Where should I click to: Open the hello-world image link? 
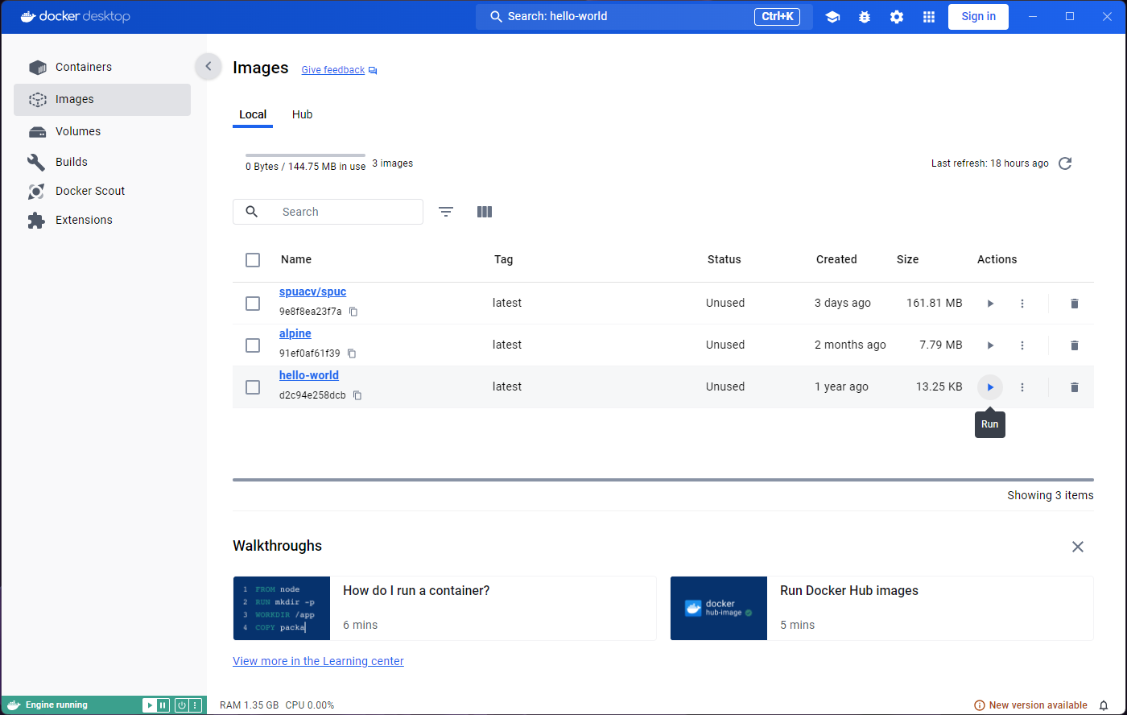point(309,375)
